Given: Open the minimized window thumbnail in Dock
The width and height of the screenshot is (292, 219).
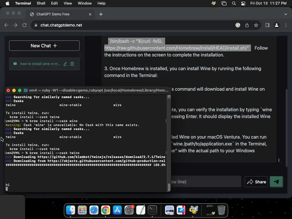Looking at the screenshot, I should tap(210, 210).
